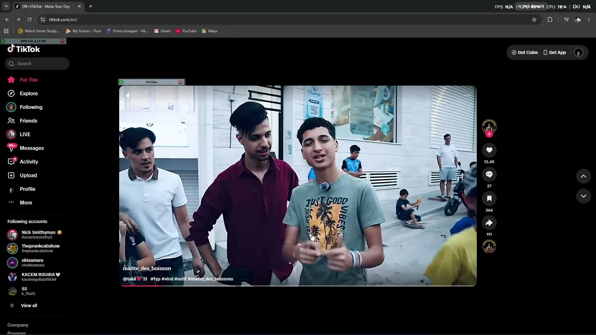Close the MP4 File download overlay
Image resolution: width=596 pixels, height=335 pixels.
pos(62,41)
